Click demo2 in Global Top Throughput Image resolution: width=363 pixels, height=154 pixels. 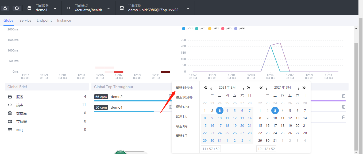(x=117, y=97)
